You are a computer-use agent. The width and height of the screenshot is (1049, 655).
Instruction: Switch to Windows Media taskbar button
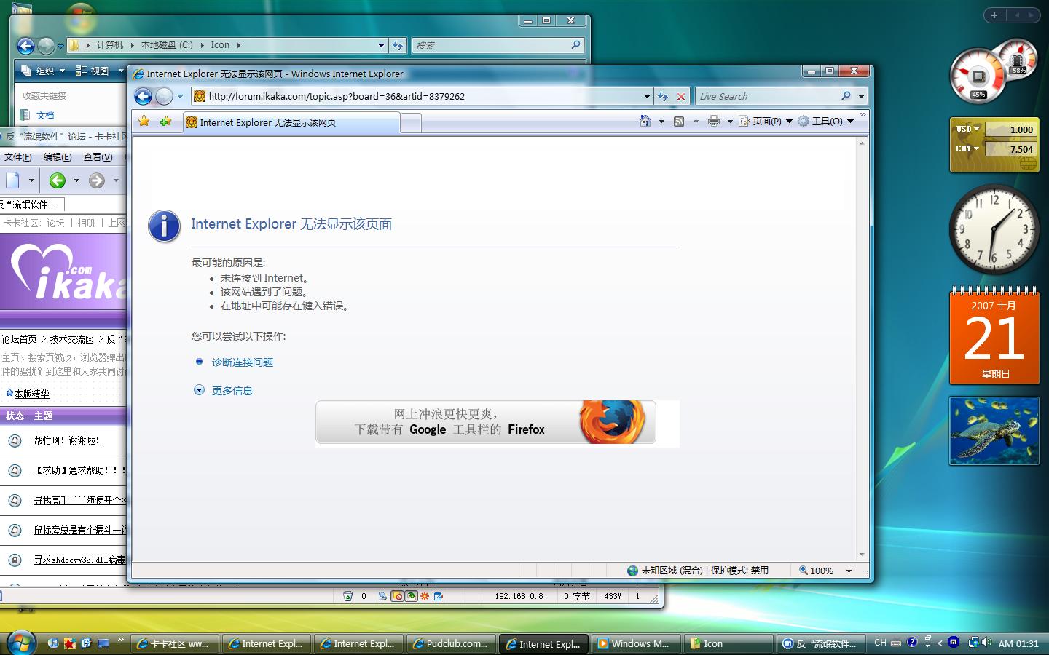tap(635, 643)
